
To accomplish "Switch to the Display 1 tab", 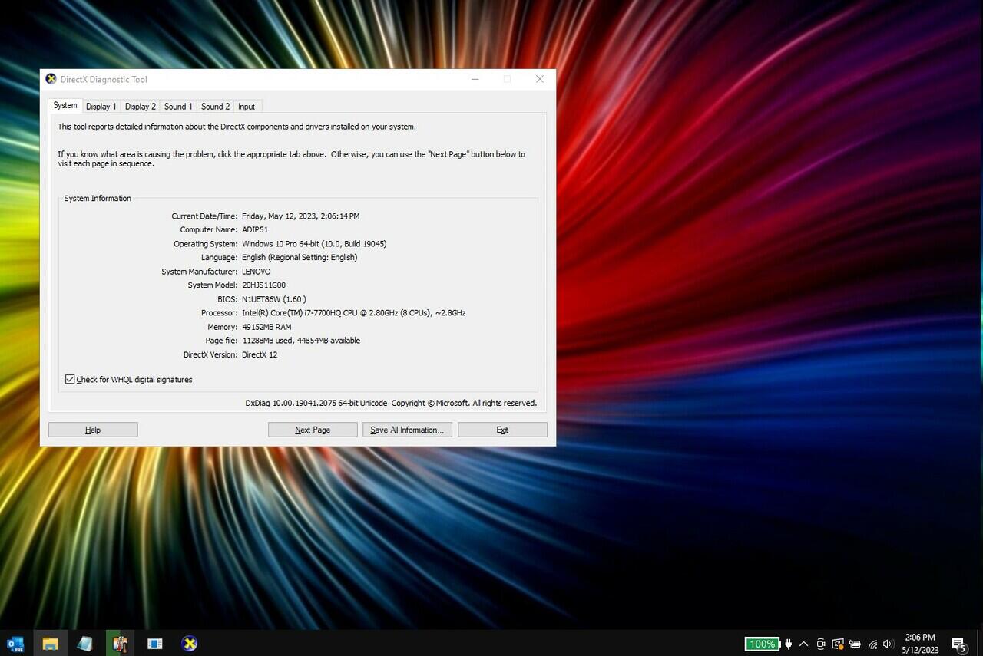I will point(101,107).
